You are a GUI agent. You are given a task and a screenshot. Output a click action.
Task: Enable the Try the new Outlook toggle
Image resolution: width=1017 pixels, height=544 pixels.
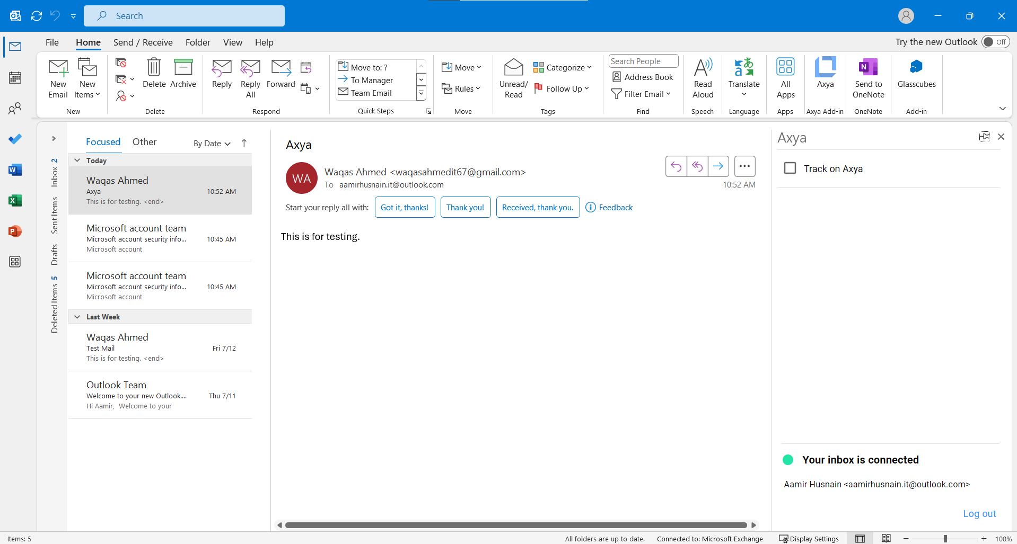[994, 41]
